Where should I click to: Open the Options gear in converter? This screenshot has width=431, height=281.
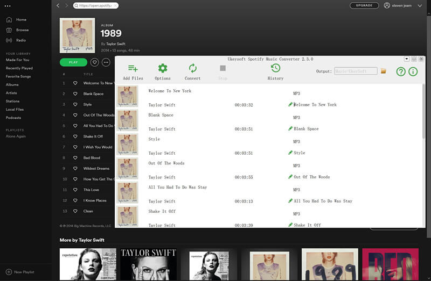(x=163, y=68)
